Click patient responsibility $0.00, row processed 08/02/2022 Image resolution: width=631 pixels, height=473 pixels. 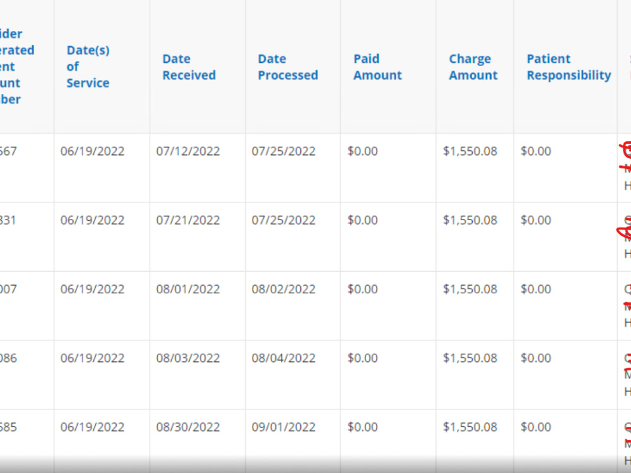536,289
